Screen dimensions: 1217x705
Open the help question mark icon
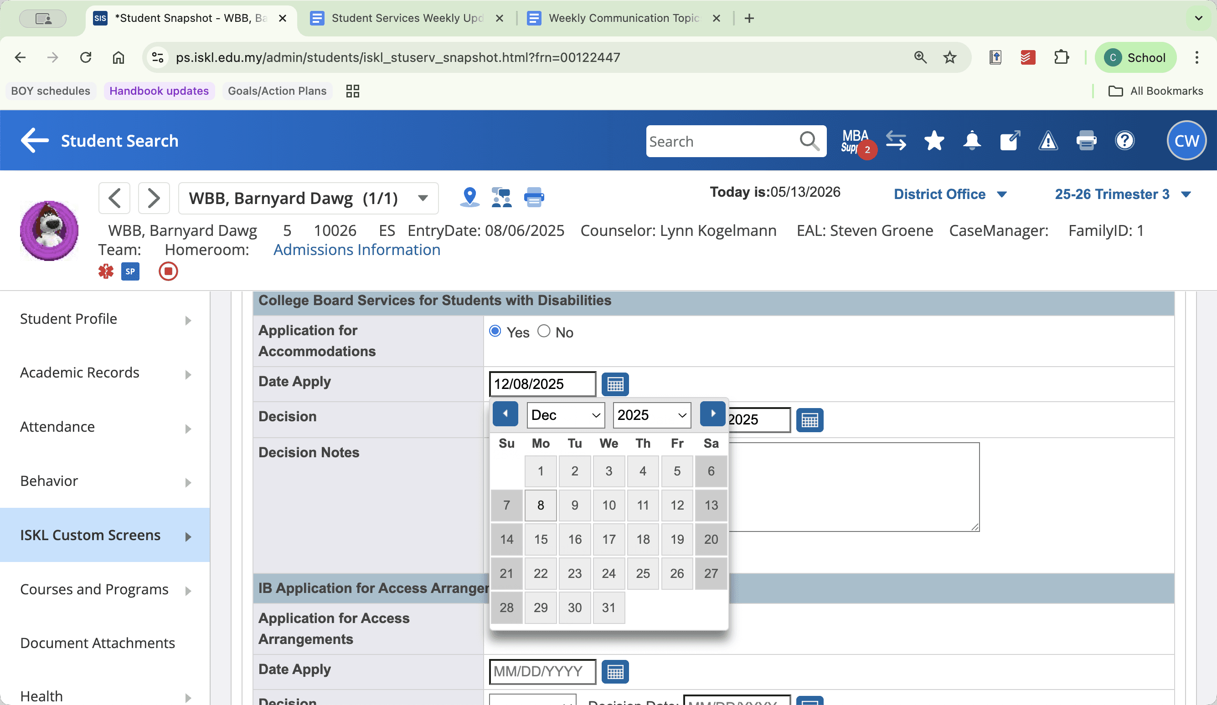point(1125,141)
